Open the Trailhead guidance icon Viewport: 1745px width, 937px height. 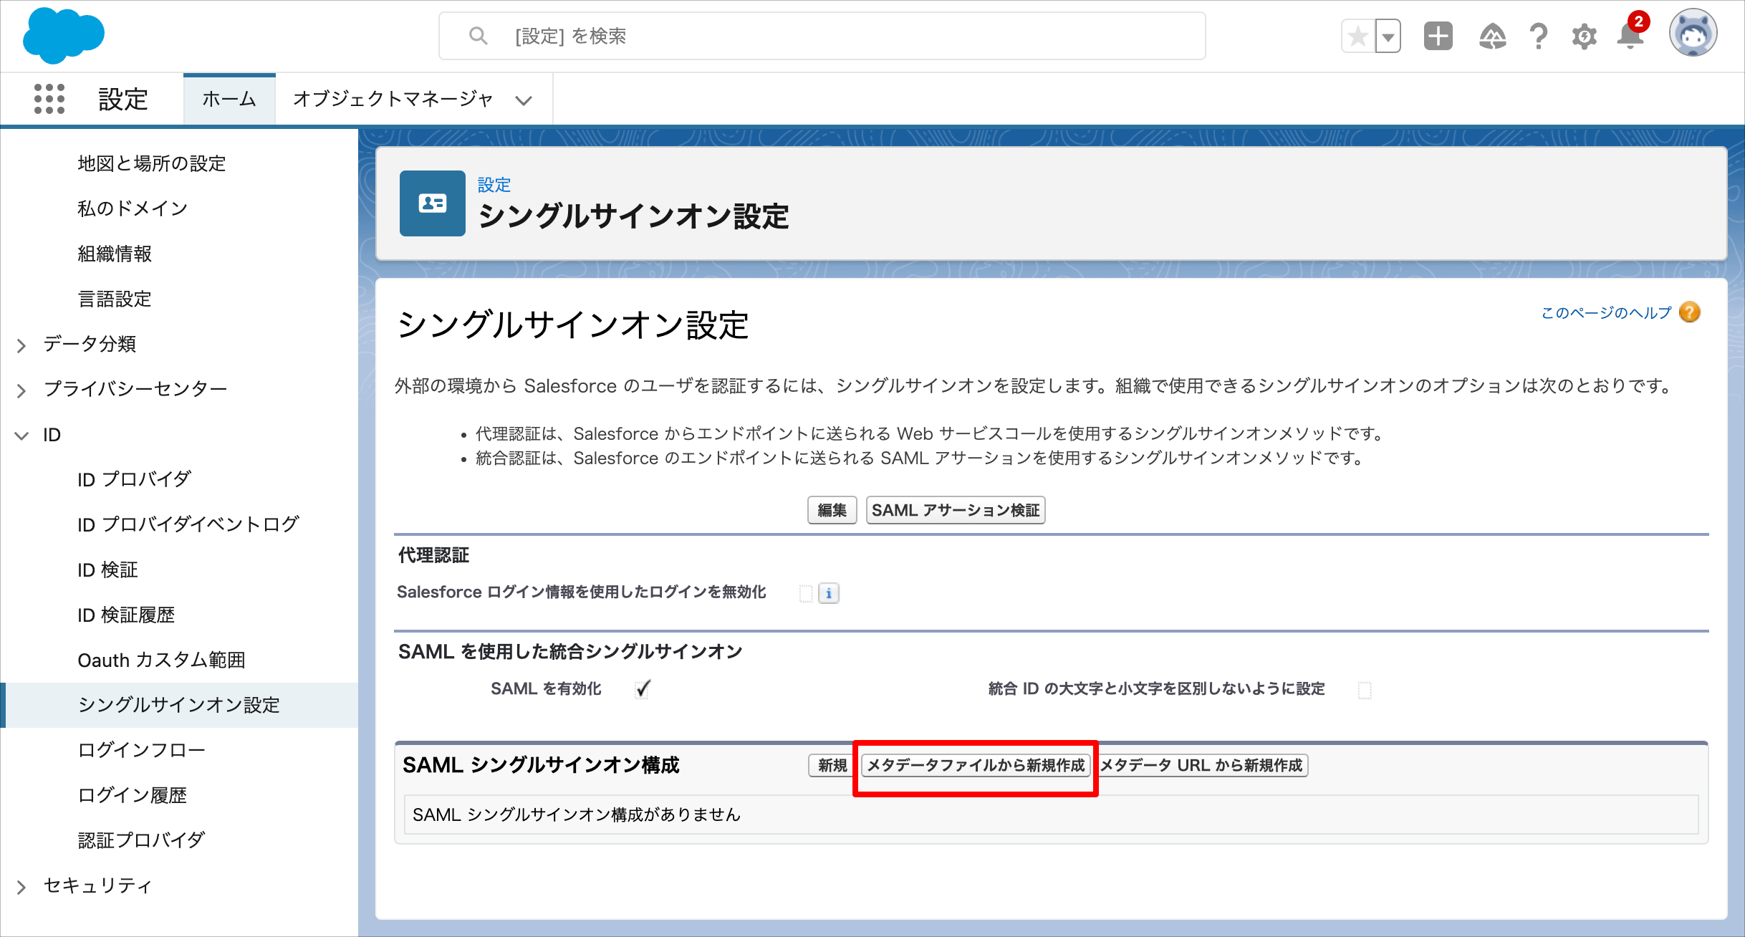coord(1493,36)
